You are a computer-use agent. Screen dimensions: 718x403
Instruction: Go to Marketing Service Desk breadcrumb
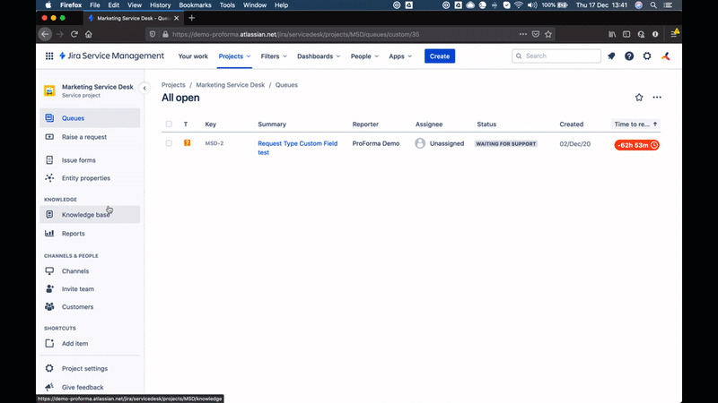[x=231, y=85]
